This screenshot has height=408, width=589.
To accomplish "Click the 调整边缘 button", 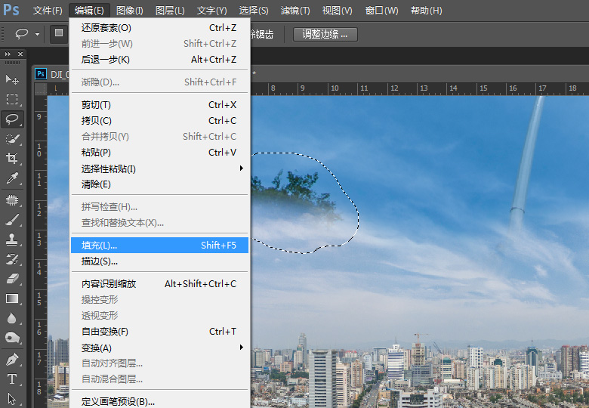I will [325, 35].
